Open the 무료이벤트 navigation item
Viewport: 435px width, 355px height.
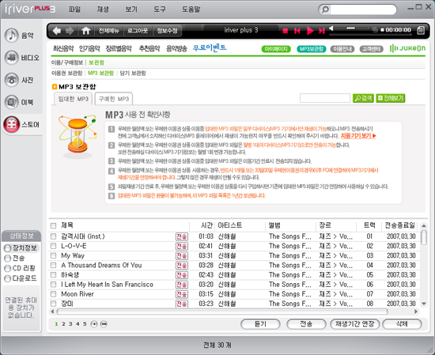tap(210, 48)
